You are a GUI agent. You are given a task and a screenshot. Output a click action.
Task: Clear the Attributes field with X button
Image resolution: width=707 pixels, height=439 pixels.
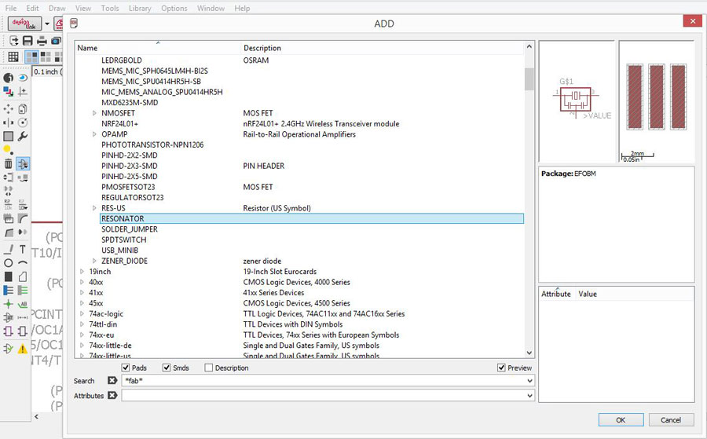(112, 395)
